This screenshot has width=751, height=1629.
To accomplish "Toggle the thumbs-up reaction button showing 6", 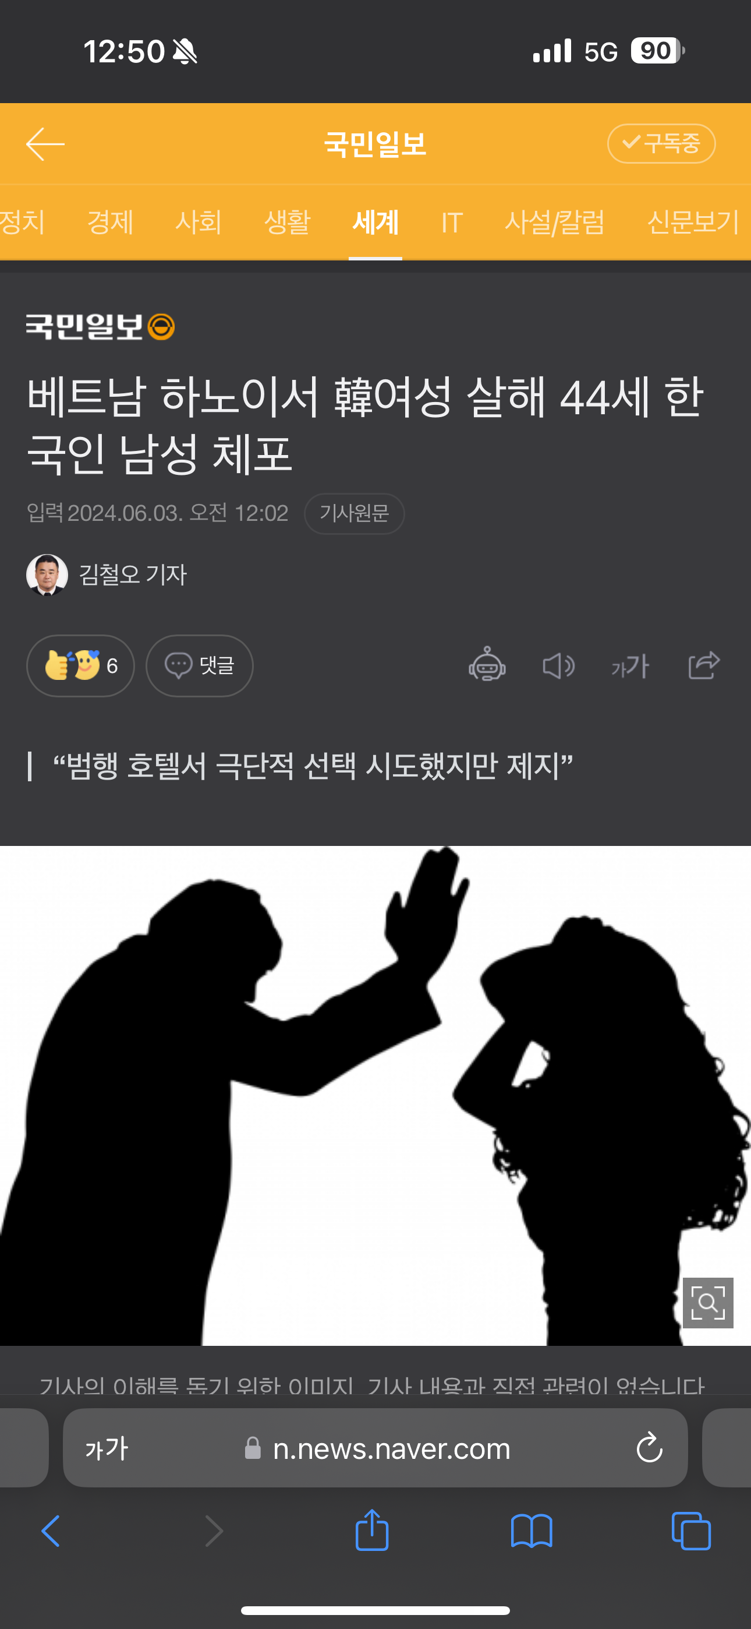I will 80,665.
